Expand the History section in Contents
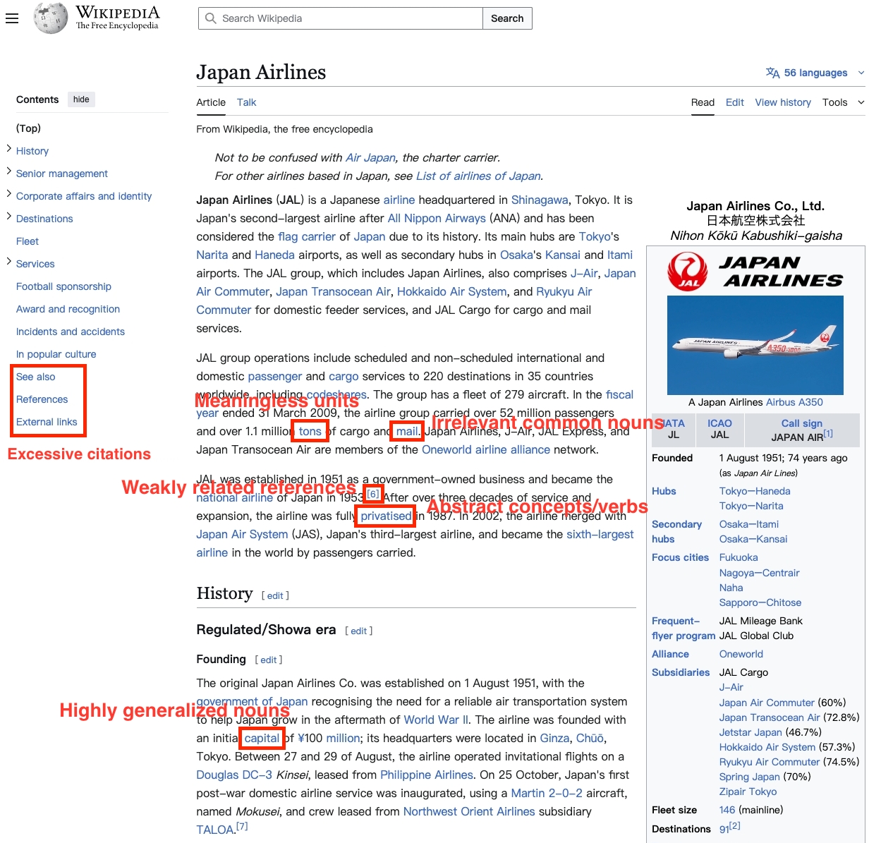This screenshot has height=843, width=869. 8,150
